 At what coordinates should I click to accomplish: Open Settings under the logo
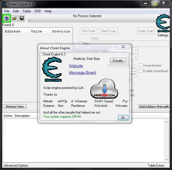(x=163, y=35)
